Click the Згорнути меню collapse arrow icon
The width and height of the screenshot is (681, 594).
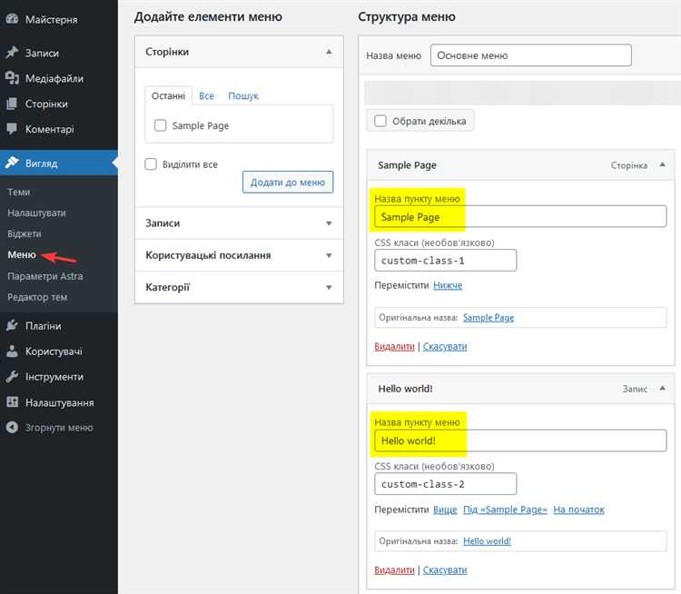click(x=12, y=428)
